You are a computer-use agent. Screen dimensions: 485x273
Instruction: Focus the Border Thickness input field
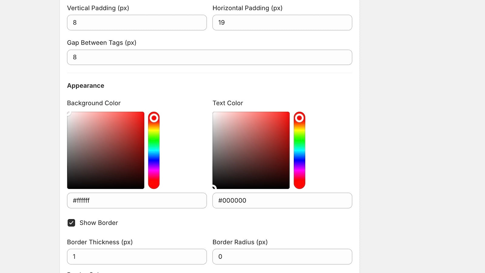point(137,257)
